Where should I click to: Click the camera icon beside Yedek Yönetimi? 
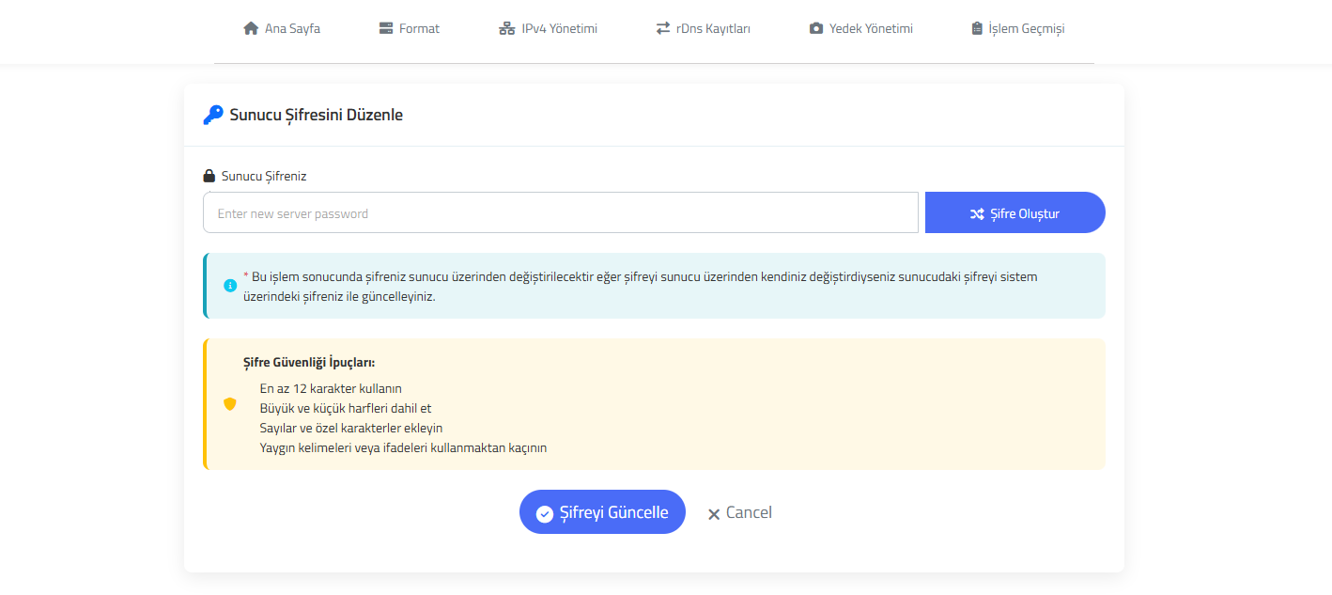point(815,28)
